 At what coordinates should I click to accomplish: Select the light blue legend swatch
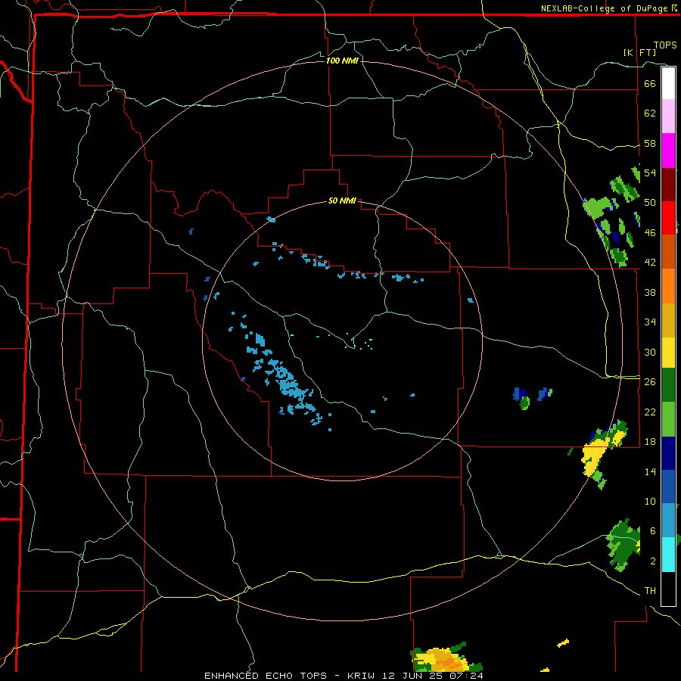[x=668, y=521]
